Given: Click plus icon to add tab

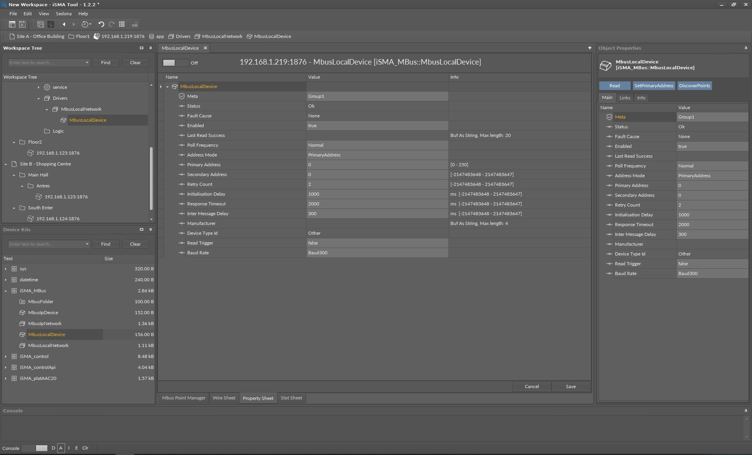Looking at the screenshot, I should pyautogui.click(x=589, y=48).
